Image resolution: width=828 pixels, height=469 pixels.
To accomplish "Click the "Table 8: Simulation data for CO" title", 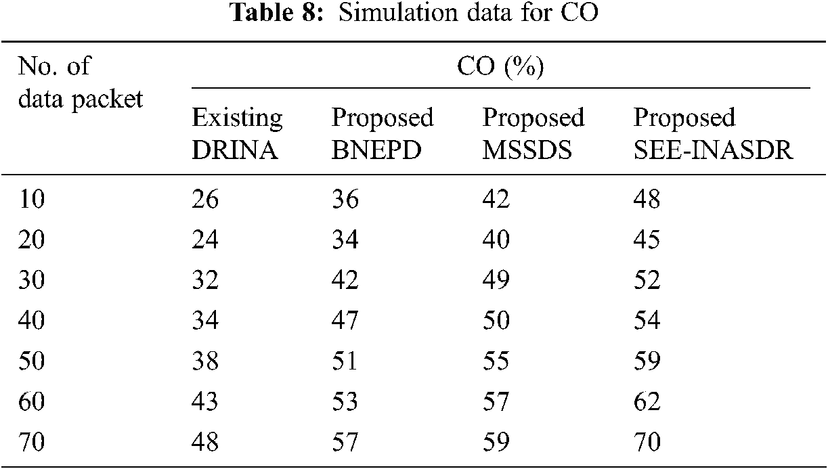I will coord(414,14).
